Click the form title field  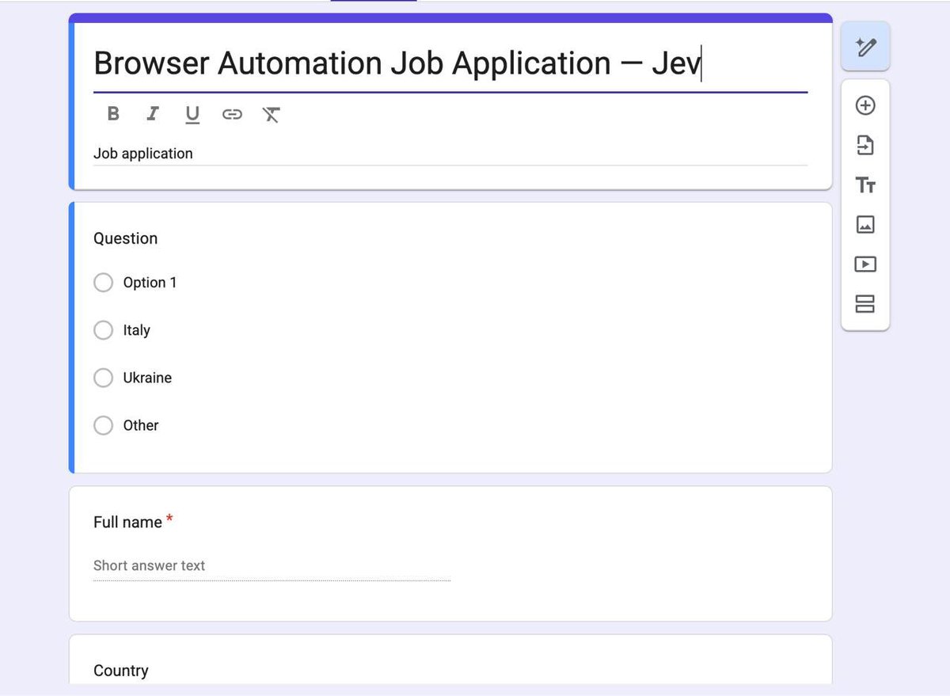[450, 63]
